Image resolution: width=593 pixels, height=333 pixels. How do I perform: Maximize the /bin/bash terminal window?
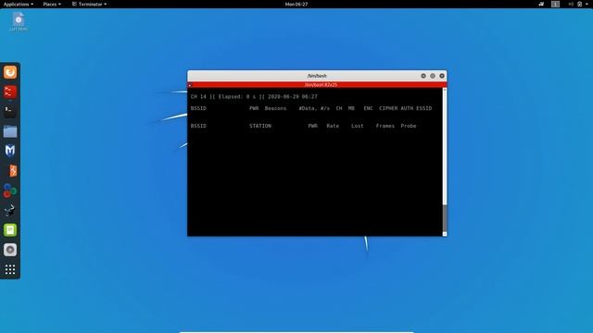(x=433, y=76)
